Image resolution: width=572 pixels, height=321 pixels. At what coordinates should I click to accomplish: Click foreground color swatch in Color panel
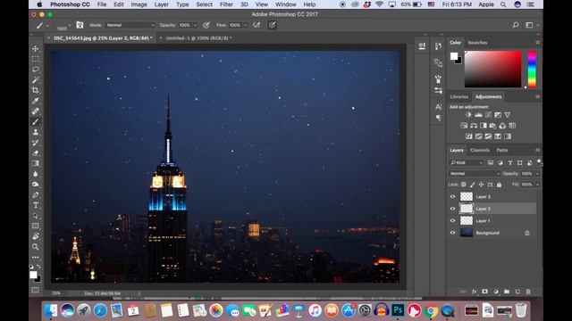click(x=454, y=56)
